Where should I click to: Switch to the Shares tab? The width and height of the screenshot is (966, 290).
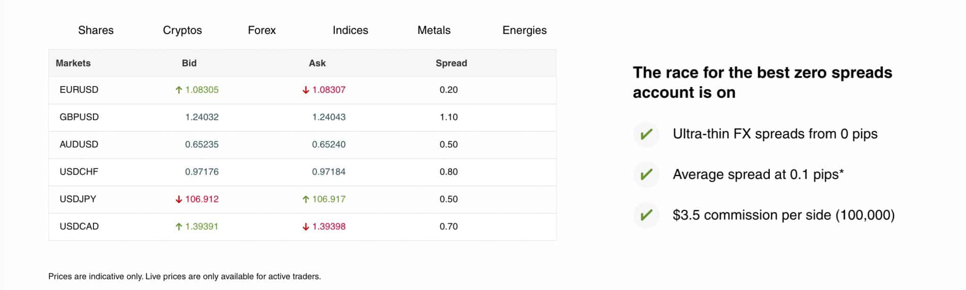click(95, 30)
